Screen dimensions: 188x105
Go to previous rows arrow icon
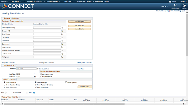click(x=6, y=93)
